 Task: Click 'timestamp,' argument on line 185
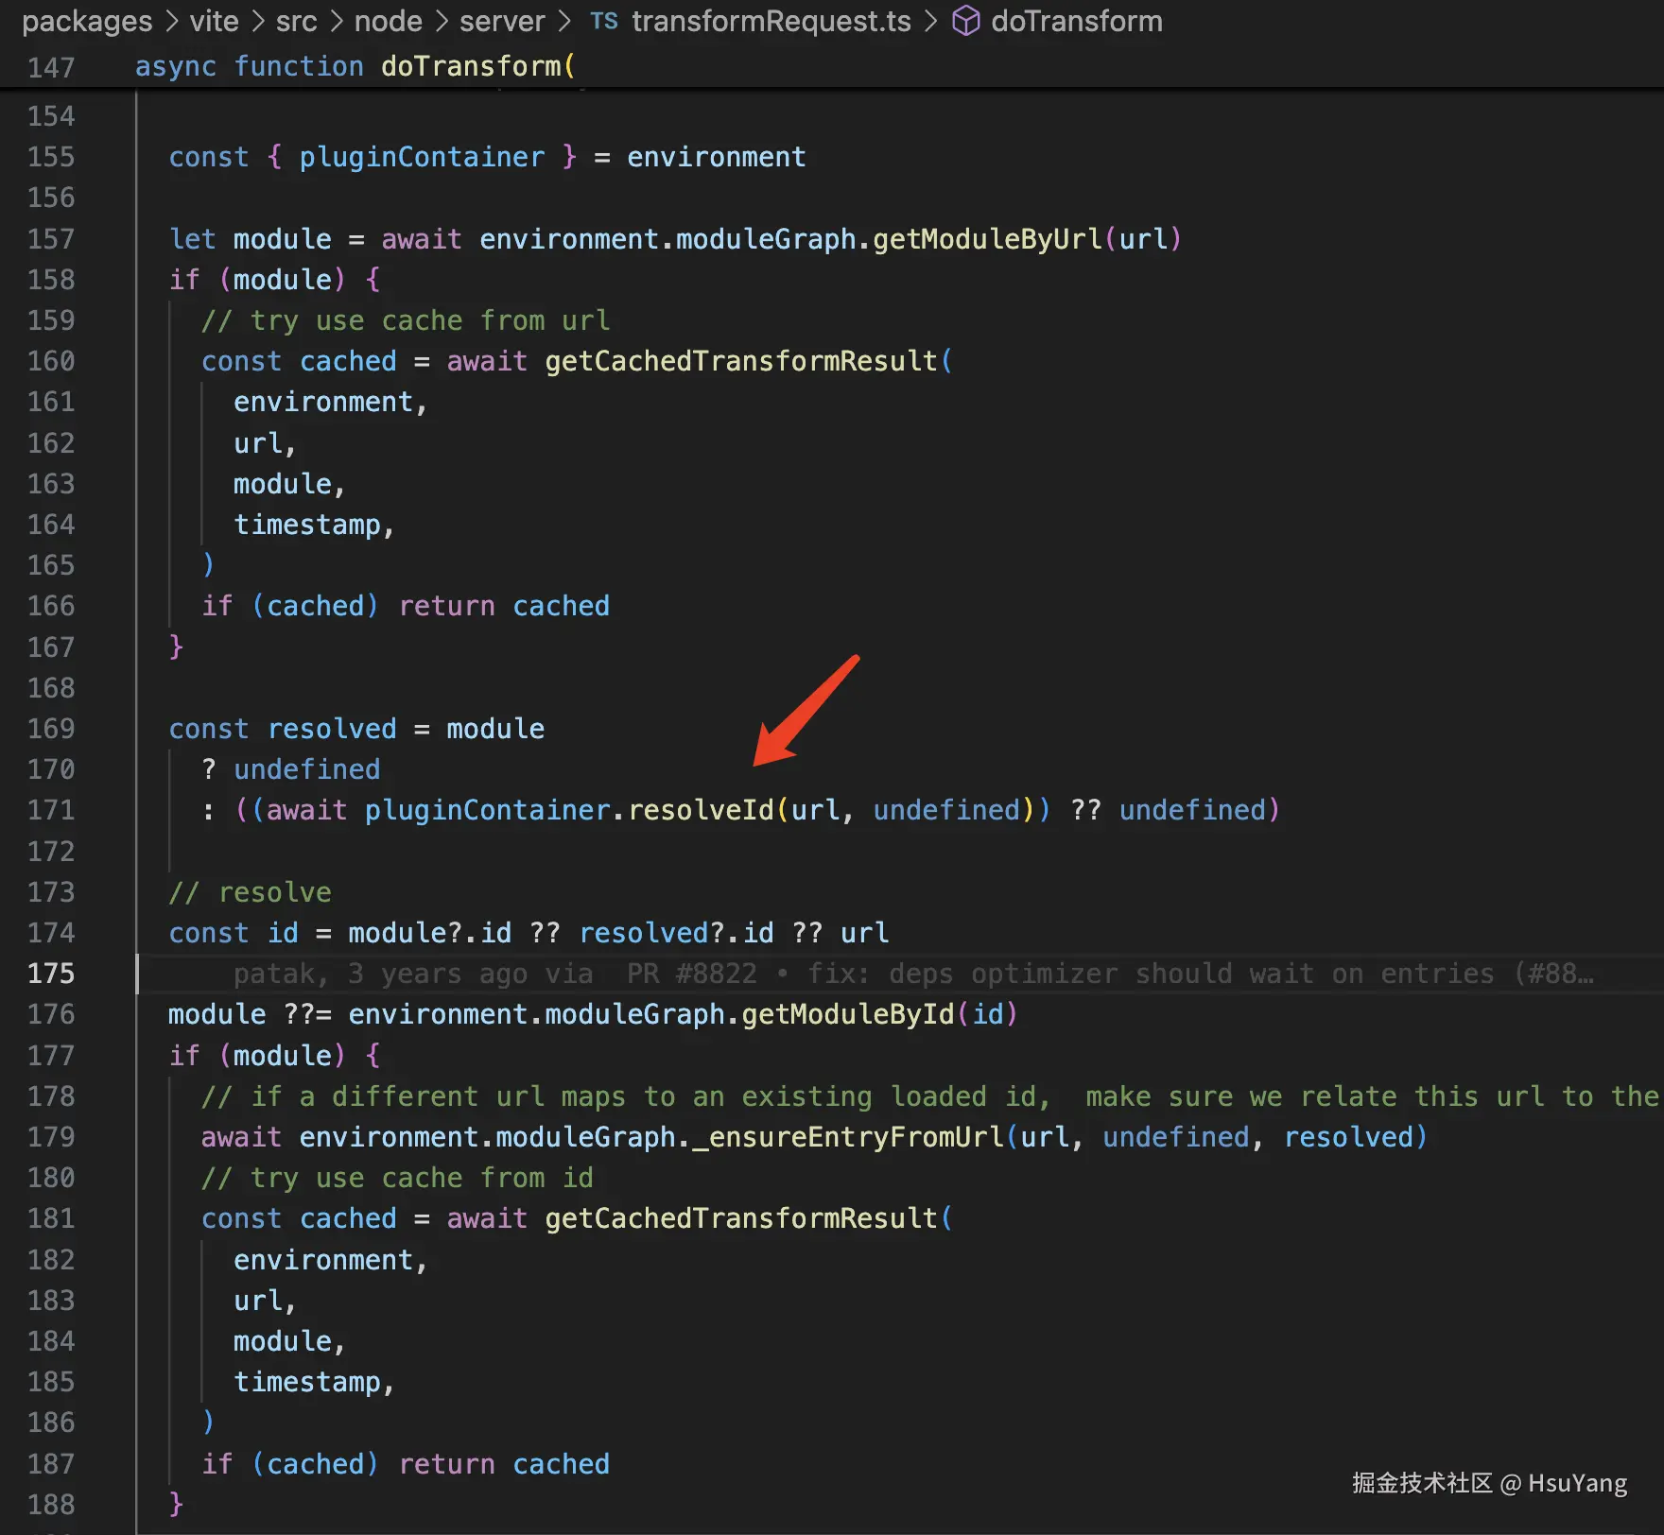pyautogui.click(x=314, y=1382)
